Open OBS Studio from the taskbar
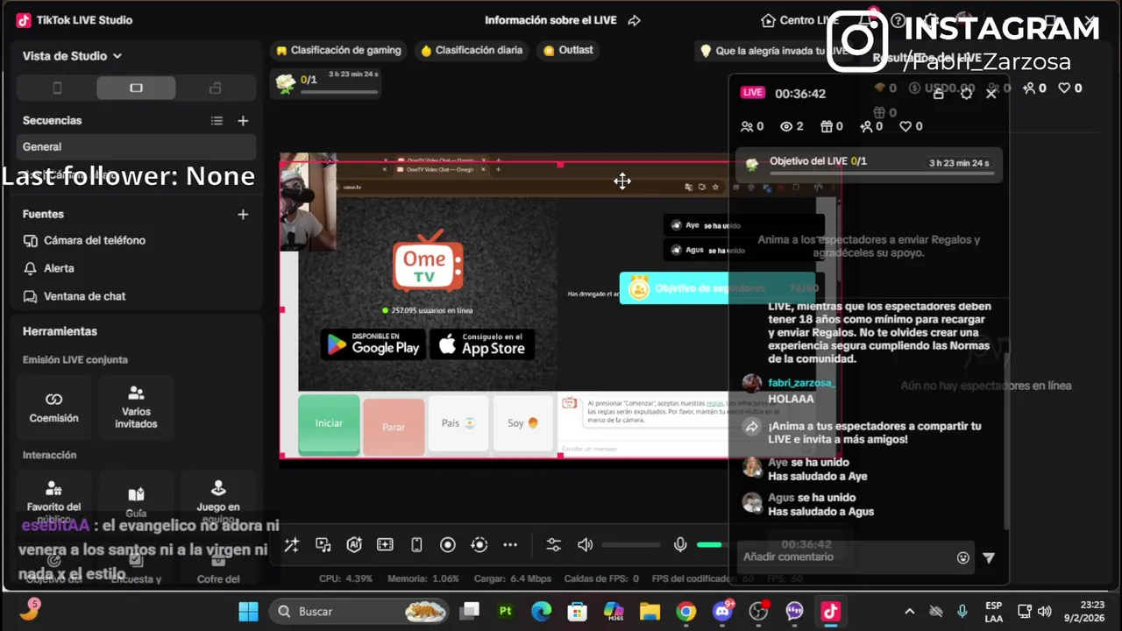Viewport: 1122px width, 631px height. point(758,611)
